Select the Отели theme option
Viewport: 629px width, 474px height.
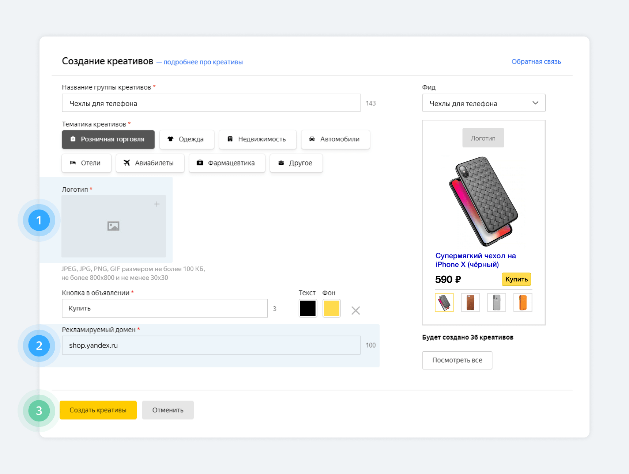pyautogui.click(x=86, y=163)
